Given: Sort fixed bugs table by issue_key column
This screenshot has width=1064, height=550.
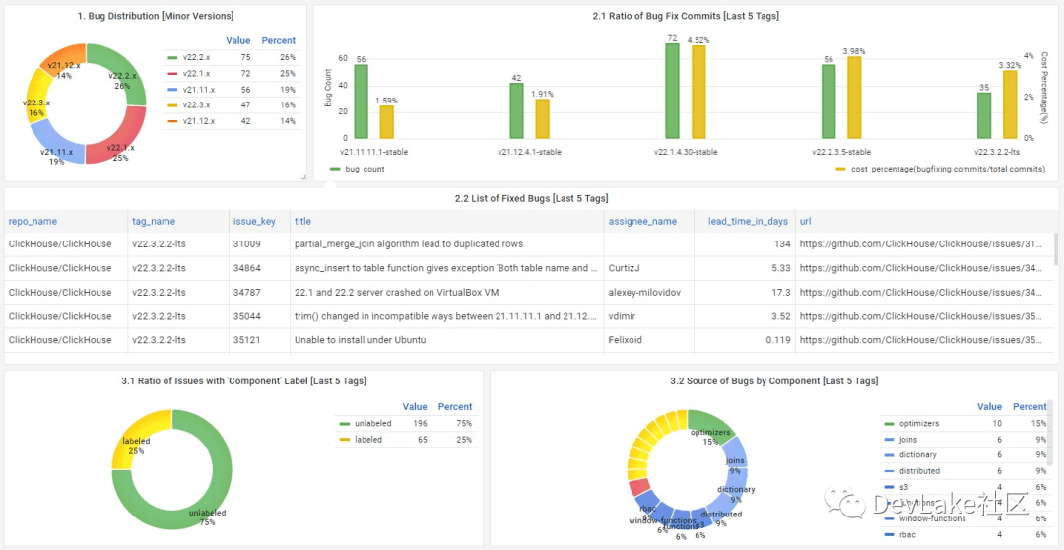Looking at the screenshot, I should tap(253, 222).
